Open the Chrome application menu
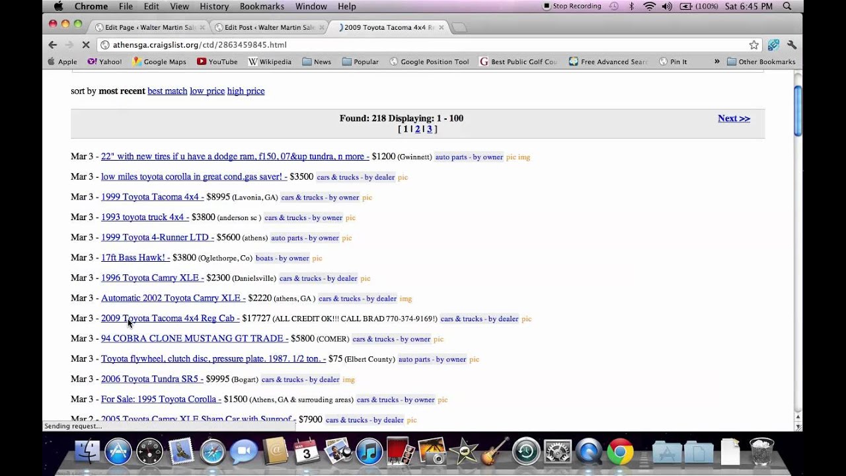The width and height of the screenshot is (846, 476). click(91, 6)
